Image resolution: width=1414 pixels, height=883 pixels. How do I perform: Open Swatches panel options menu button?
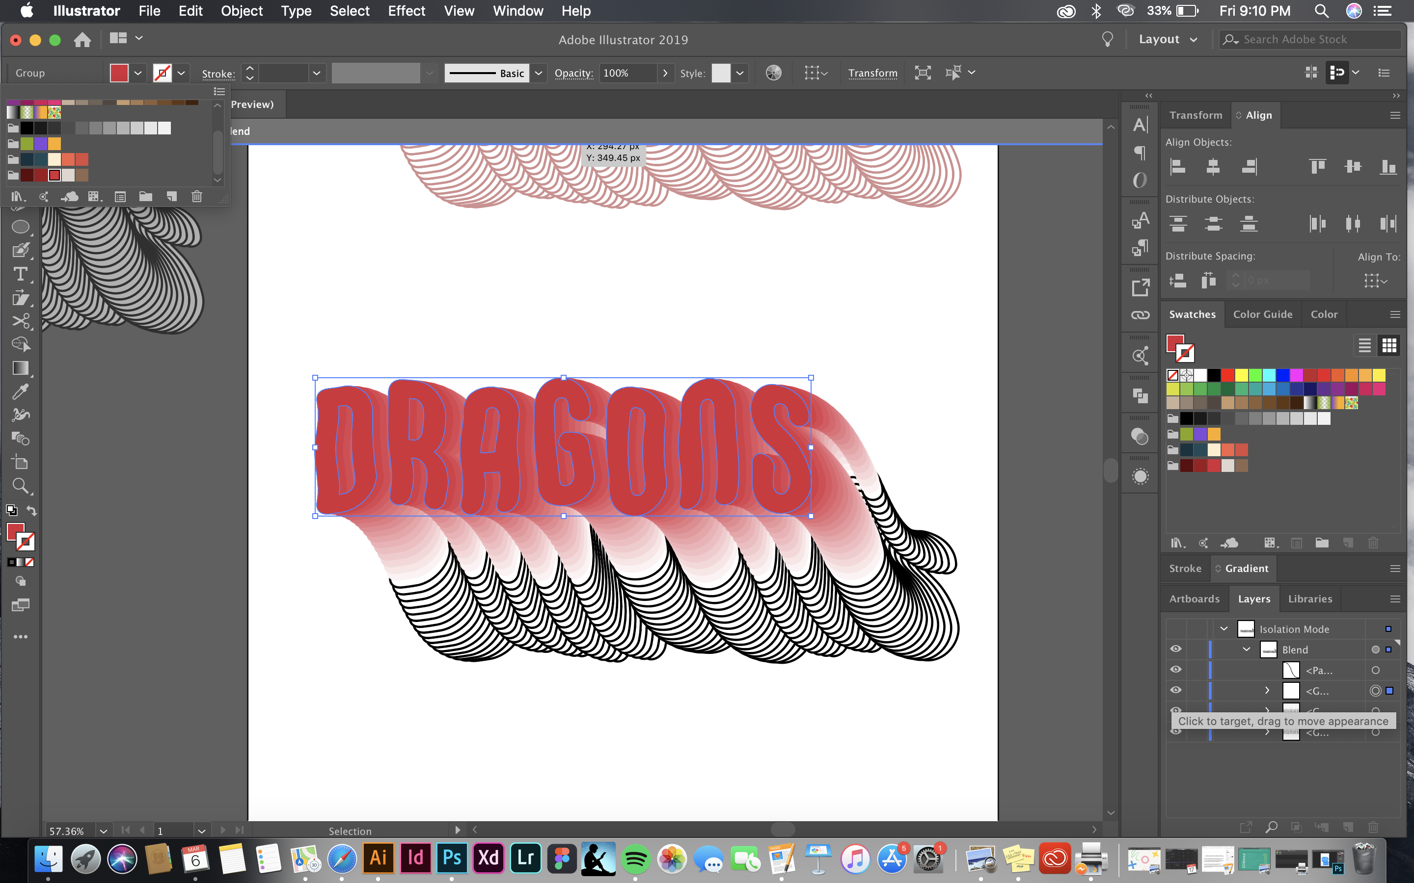1395,314
